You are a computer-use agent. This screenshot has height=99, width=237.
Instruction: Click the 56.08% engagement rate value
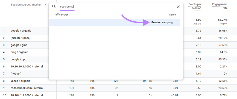[x=223, y=31]
